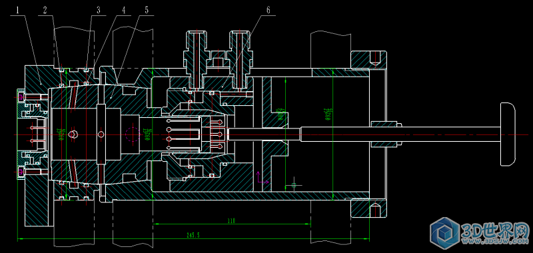Click the magenta UCS axis icon
The height and width of the screenshot is (253, 533).
260,177
